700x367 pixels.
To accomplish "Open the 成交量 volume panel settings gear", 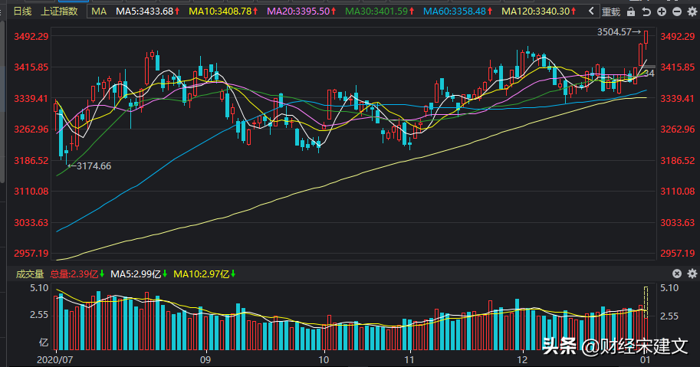I will [692, 274].
